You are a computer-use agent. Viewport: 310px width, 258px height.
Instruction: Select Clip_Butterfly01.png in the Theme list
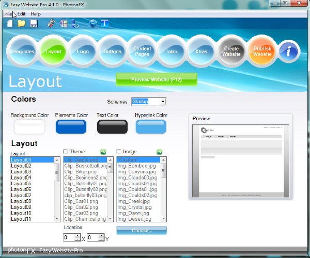pyautogui.click(x=85, y=184)
